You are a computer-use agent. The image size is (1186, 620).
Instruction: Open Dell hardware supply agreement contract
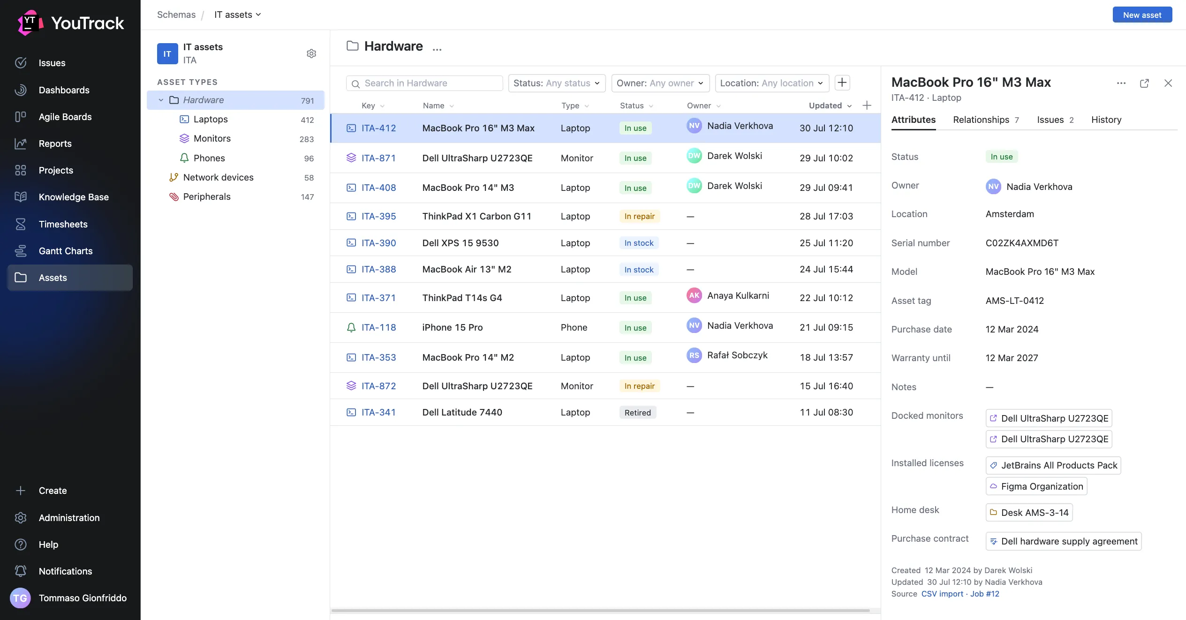click(x=1064, y=541)
